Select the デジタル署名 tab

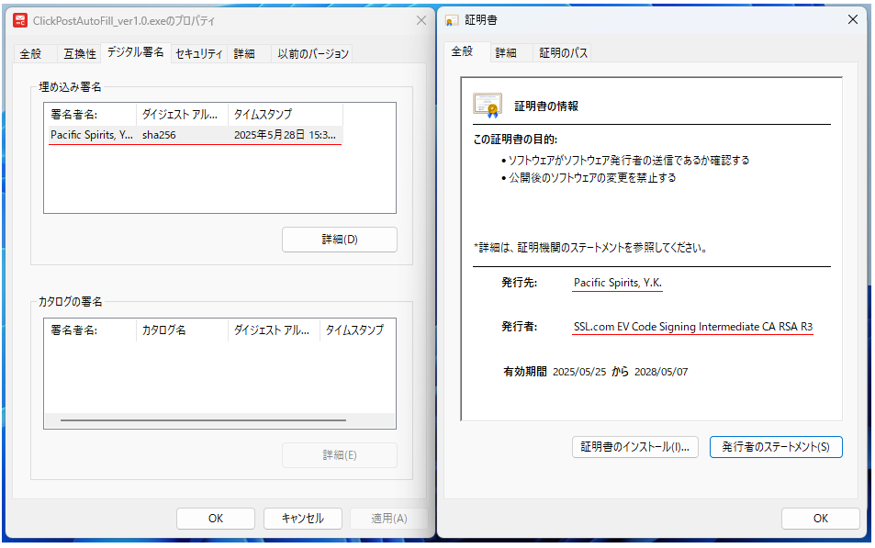pyautogui.click(x=136, y=52)
